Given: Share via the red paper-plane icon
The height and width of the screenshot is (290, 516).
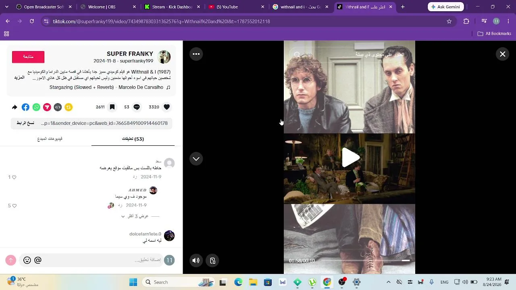Looking at the screenshot, I should (x=47, y=107).
